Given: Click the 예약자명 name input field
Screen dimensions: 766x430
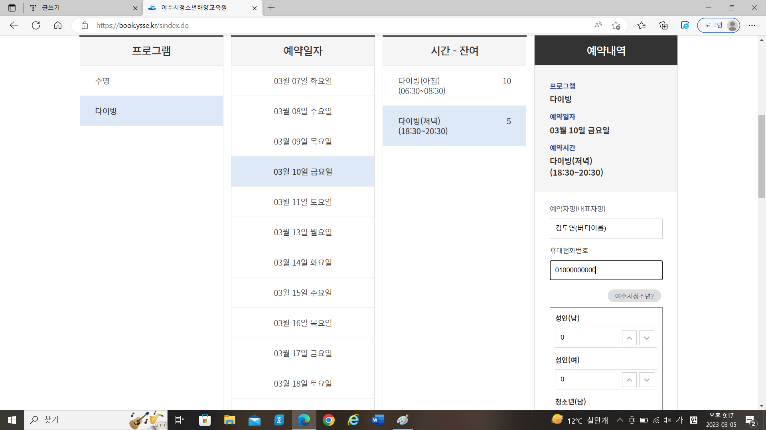Looking at the screenshot, I should (606, 229).
